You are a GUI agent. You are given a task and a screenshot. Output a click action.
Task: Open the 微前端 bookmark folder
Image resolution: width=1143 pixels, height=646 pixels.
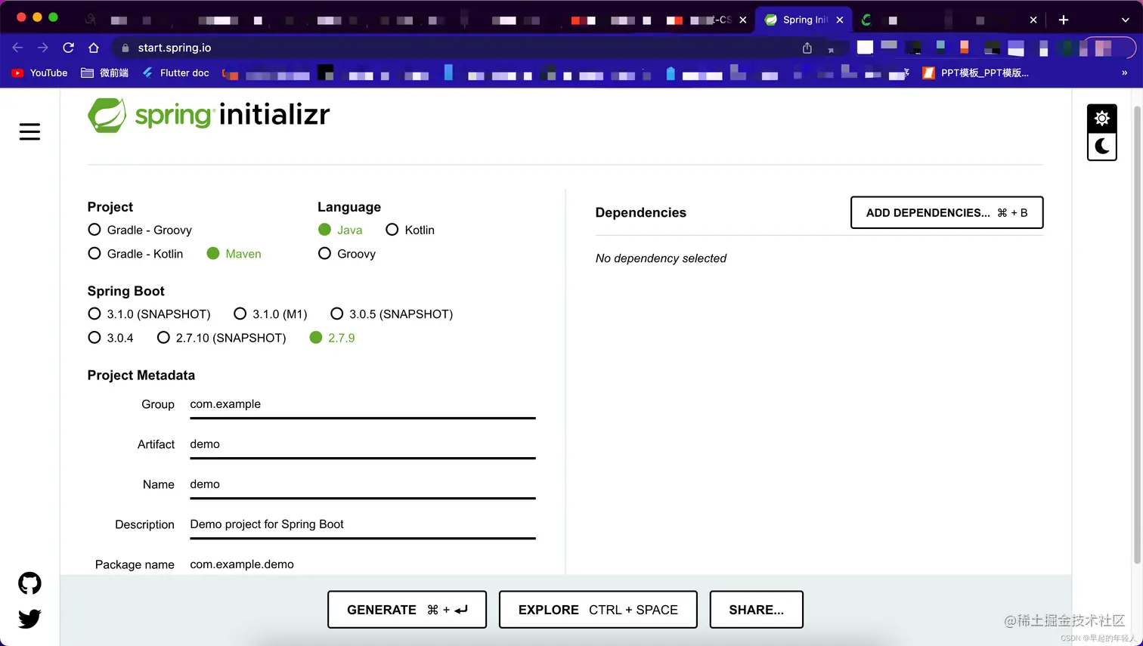coord(105,73)
